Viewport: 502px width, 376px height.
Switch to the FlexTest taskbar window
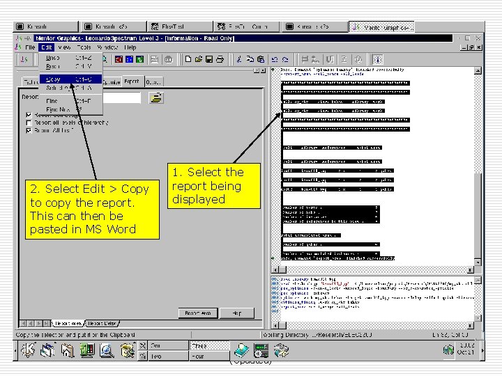(180, 26)
